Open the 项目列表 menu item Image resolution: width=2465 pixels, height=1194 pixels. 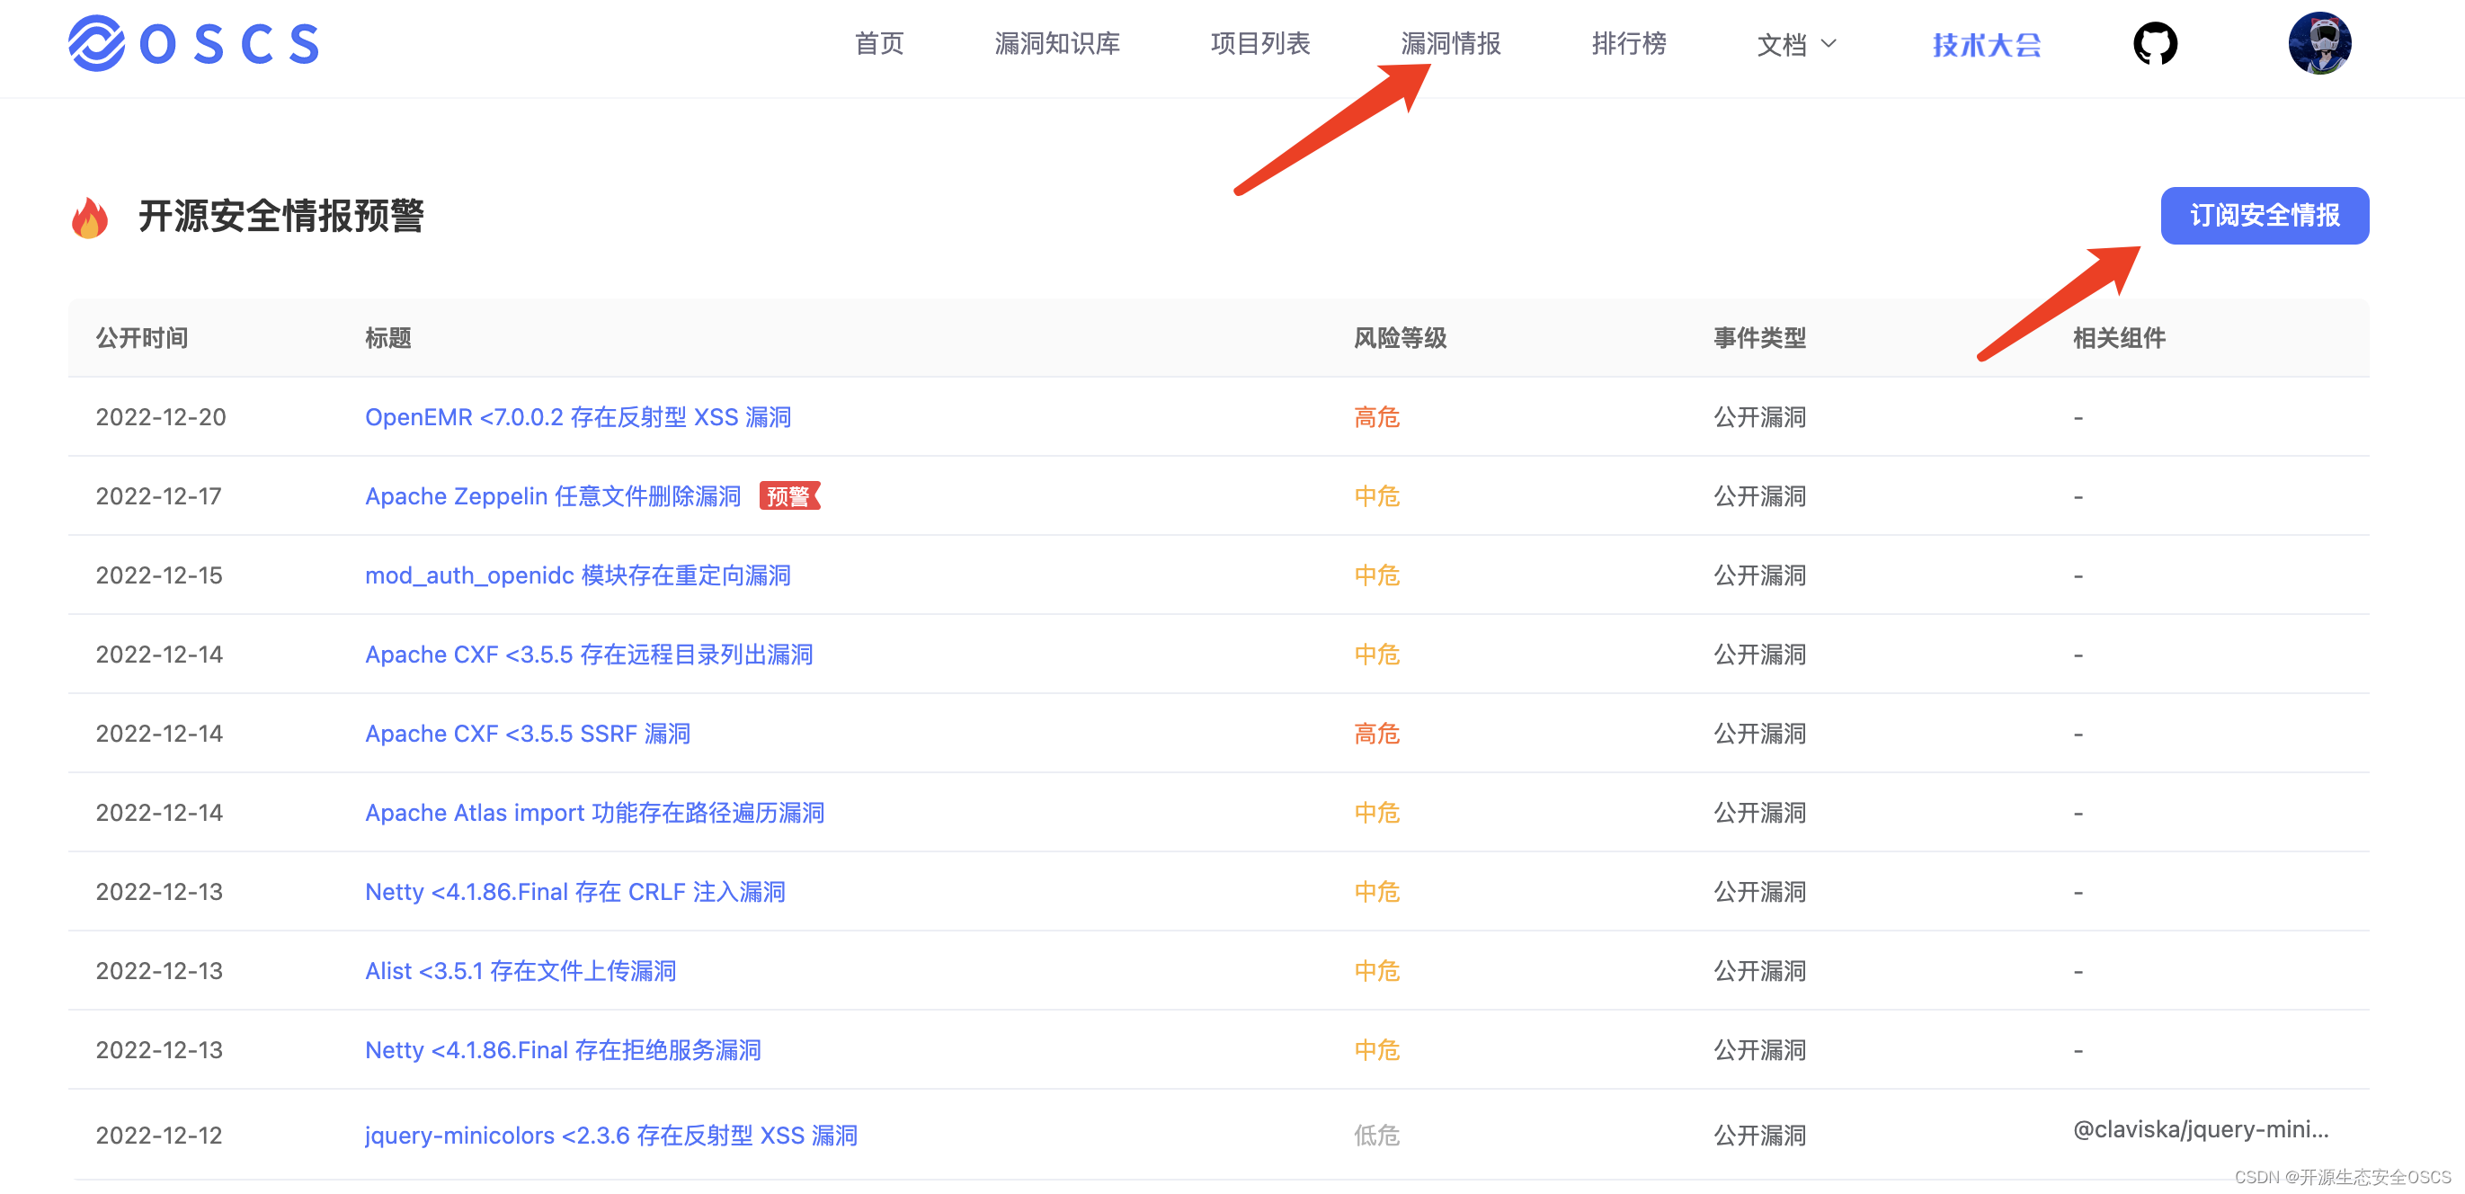pos(1259,44)
